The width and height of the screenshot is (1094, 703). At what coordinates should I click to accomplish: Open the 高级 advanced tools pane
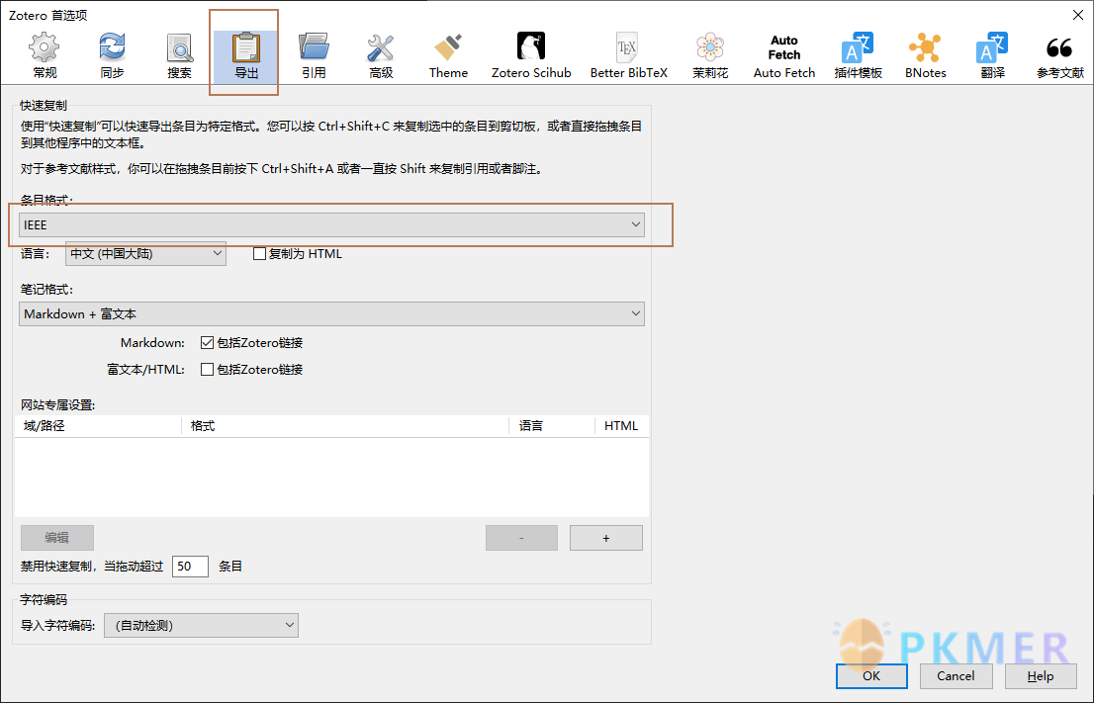[381, 55]
